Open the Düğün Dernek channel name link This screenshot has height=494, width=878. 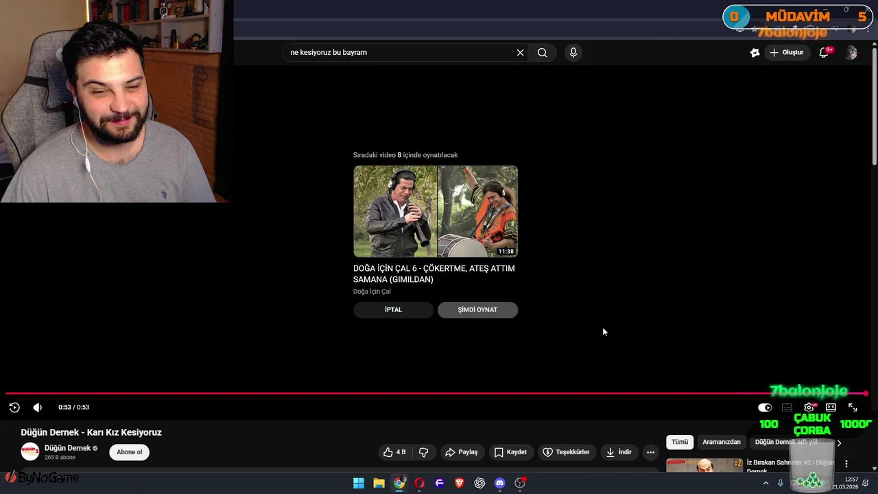(67, 448)
